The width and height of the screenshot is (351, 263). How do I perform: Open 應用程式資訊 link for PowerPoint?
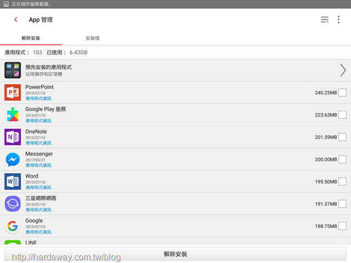pyautogui.click(x=38, y=99)
